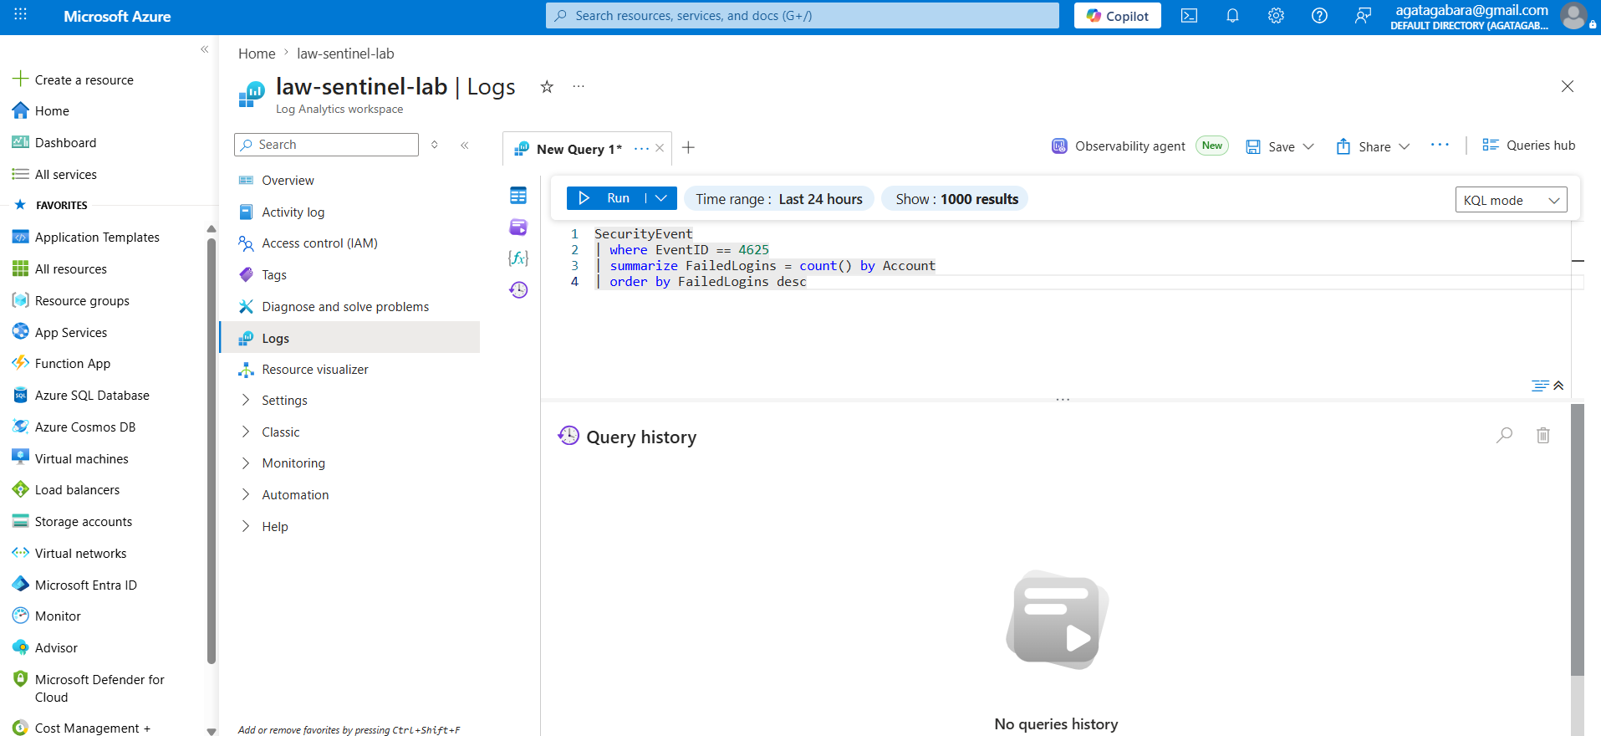
Task: Close the Logs blade with X
Action: coord(1568,86)
